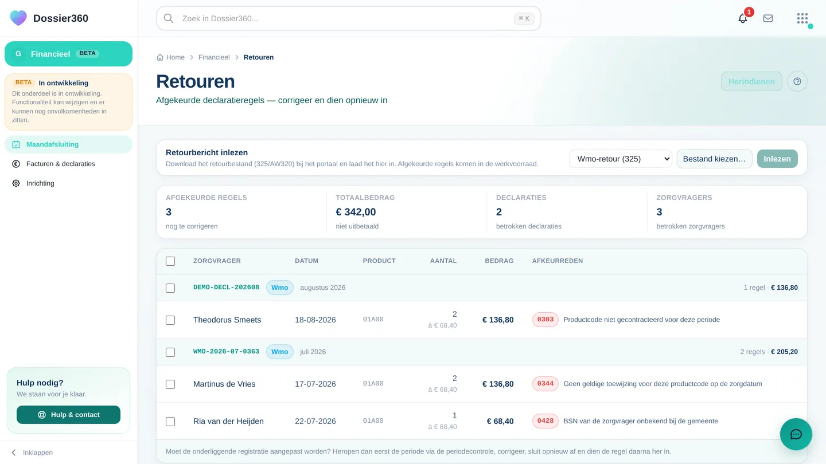Viewport: 826px width, 464px height.
Task: Click Bestand kiezen button
Action: (x=714, y=159)
